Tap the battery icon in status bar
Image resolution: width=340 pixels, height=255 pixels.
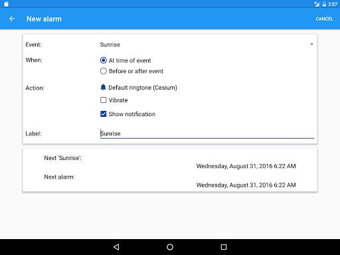[x=324, y=4]
